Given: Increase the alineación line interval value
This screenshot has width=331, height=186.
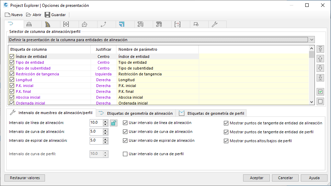Looking at the screenshot, I should [x=105, y=121].
